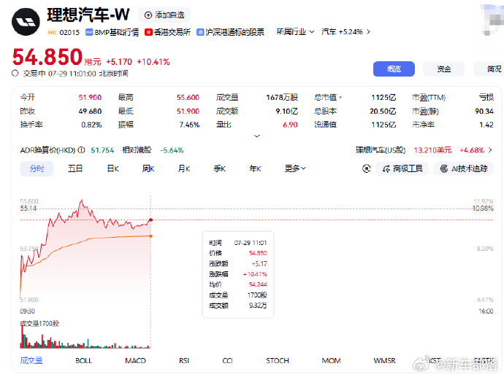Click the 市净率 value 1.42
504x377 pixels.
pyautogui.click(x=486, y=125)
